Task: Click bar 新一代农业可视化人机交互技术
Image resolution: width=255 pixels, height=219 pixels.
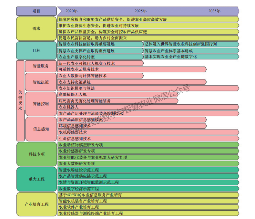Action: (100, 63)
